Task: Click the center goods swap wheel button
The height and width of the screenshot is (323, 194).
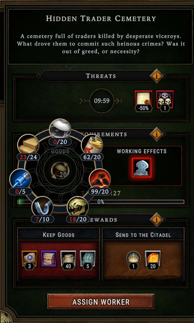Action: (x=60, y=171)
